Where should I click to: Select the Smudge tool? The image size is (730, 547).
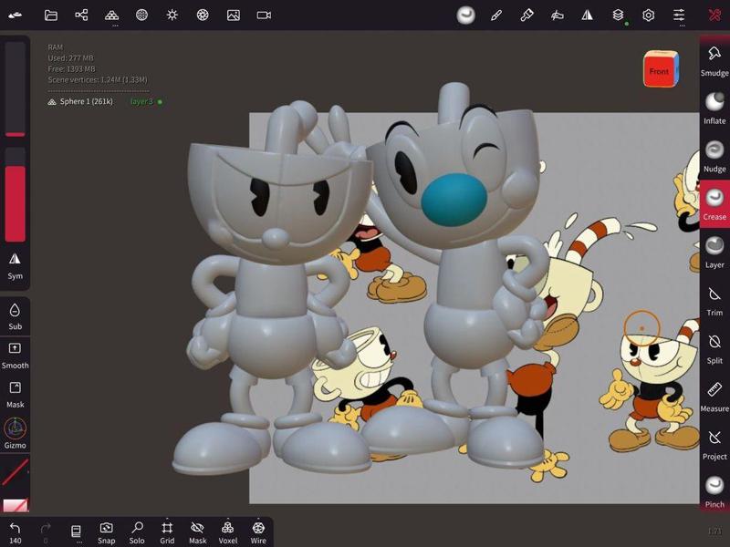point(714,60)
